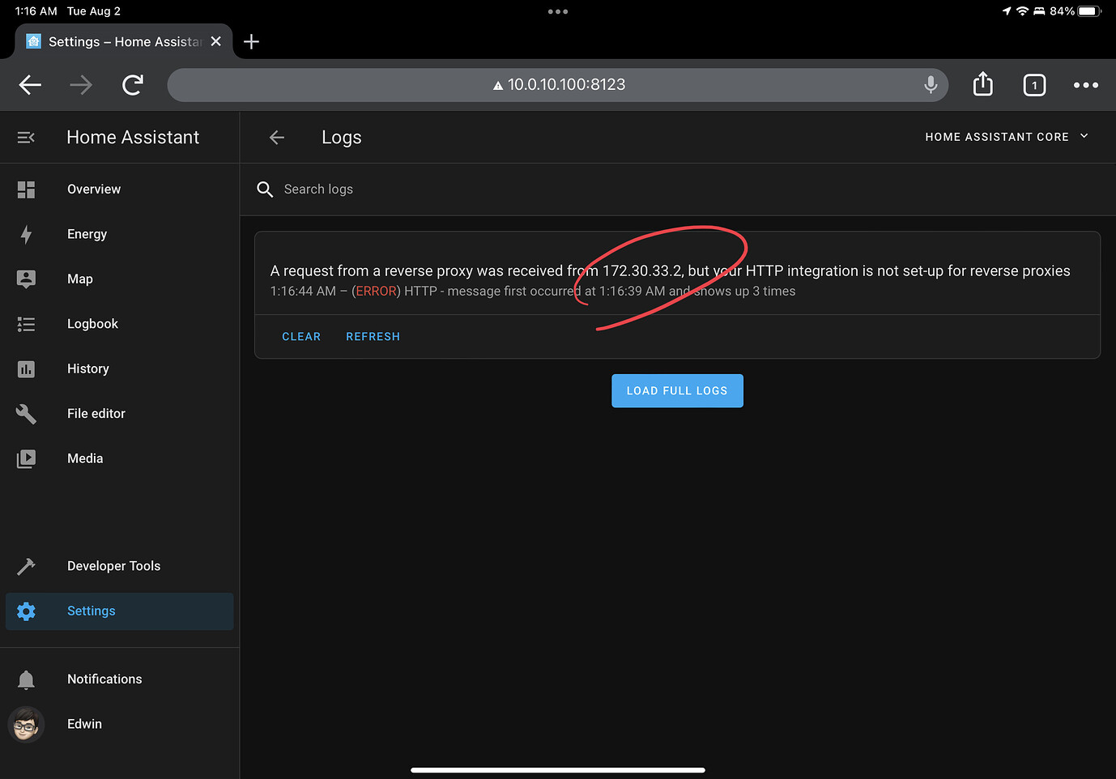Select the Energy sidebar icon
Viewport: 1116px width, 779px height.
coord(25,234)
